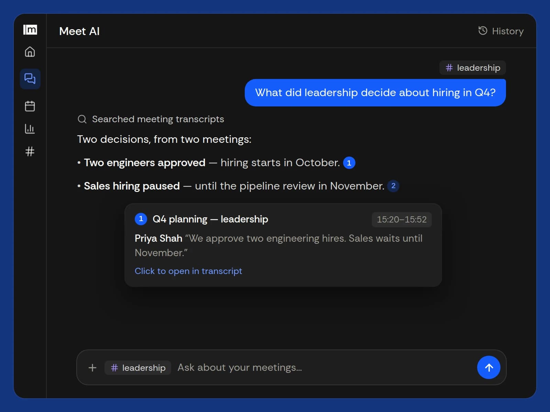Open citation 1 after October

[x=349, y=163]
